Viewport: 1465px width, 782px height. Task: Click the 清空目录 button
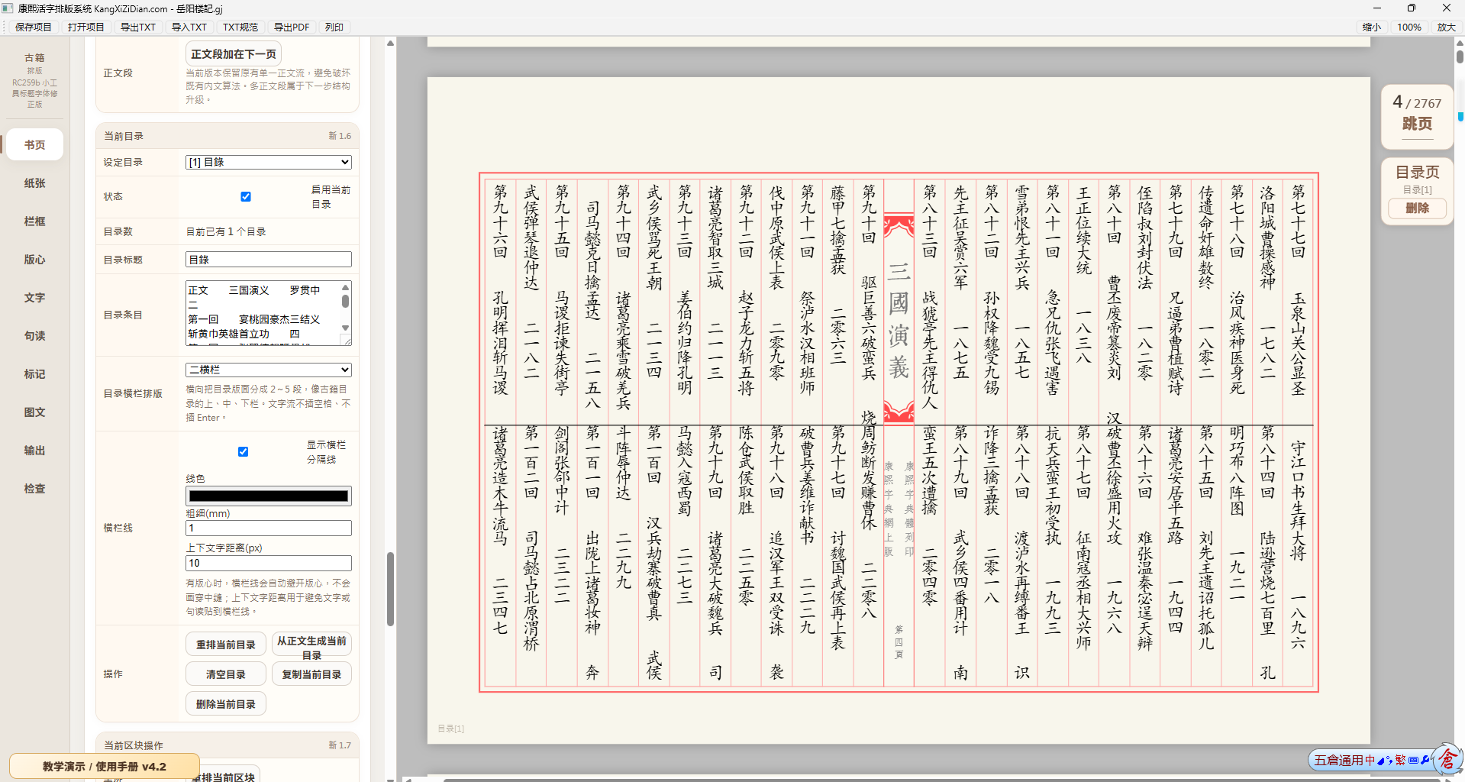click(226, 674)
